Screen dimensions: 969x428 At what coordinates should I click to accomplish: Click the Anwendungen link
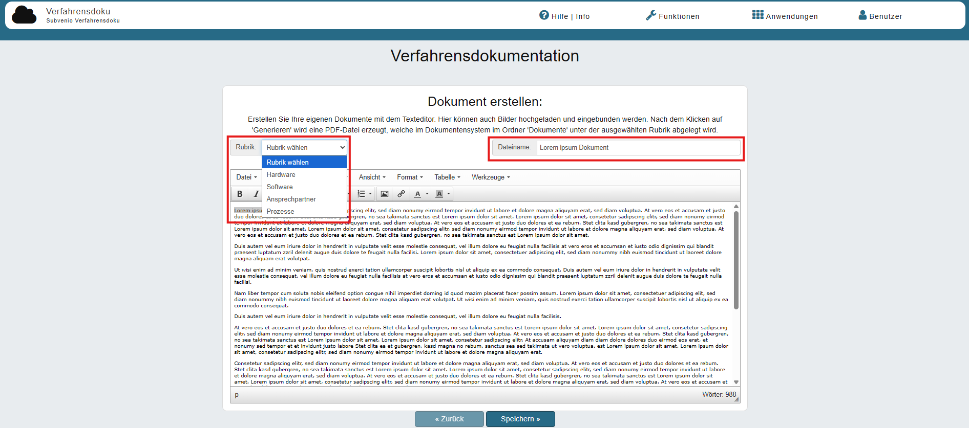tap(785, 16)
